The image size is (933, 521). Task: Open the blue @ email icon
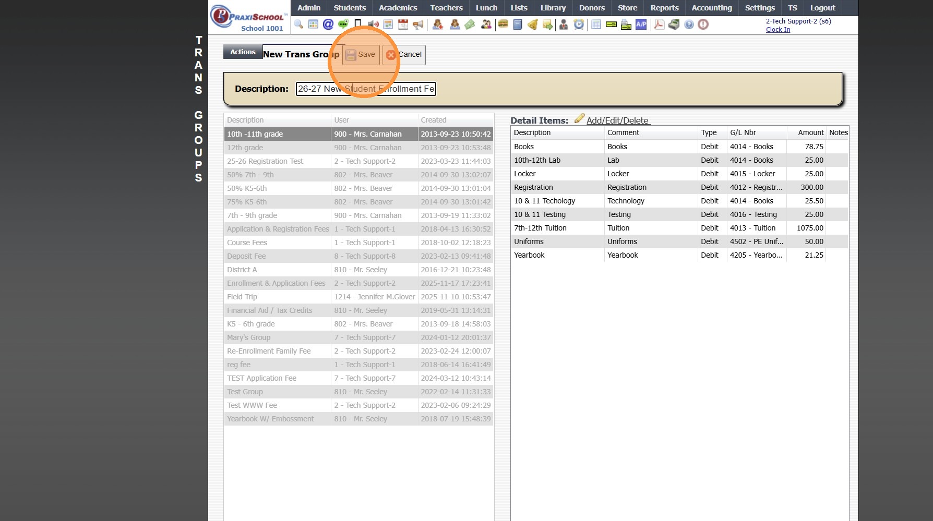(328, 25)
